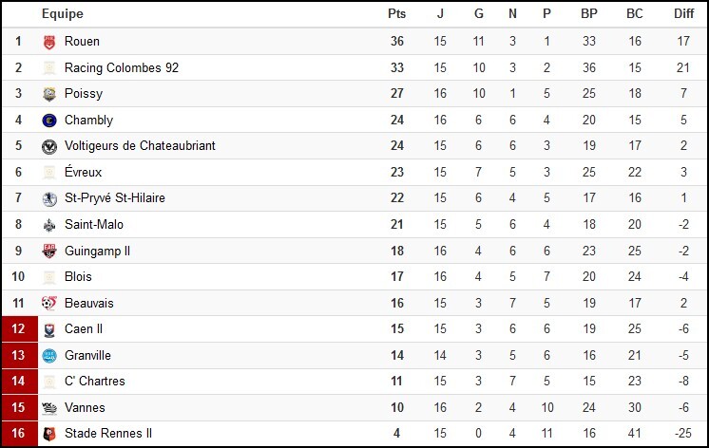Click the Voltigeurs de Chateaubriant logo
709x448 pixels.
49,146
